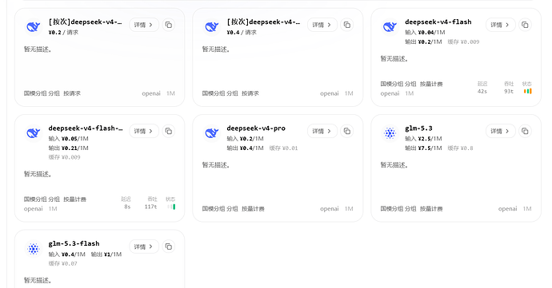Click the status bars on deepseek-v4-flash card
This screenshot has height=288, width=552.
click(527, 91)
